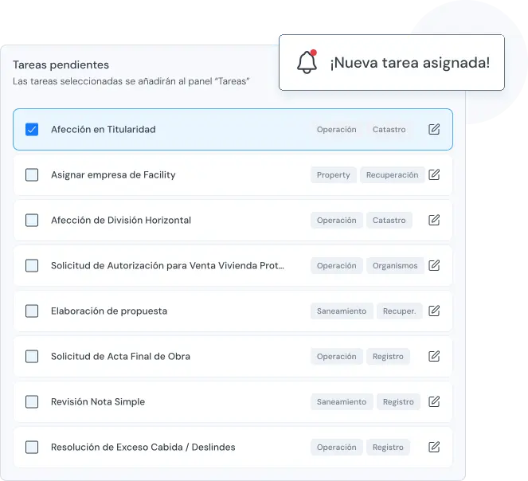This screenshot has height=481, width=528.
Task: Select the 'Elaboración de propuesta' task name
Action: click(109, 311)
